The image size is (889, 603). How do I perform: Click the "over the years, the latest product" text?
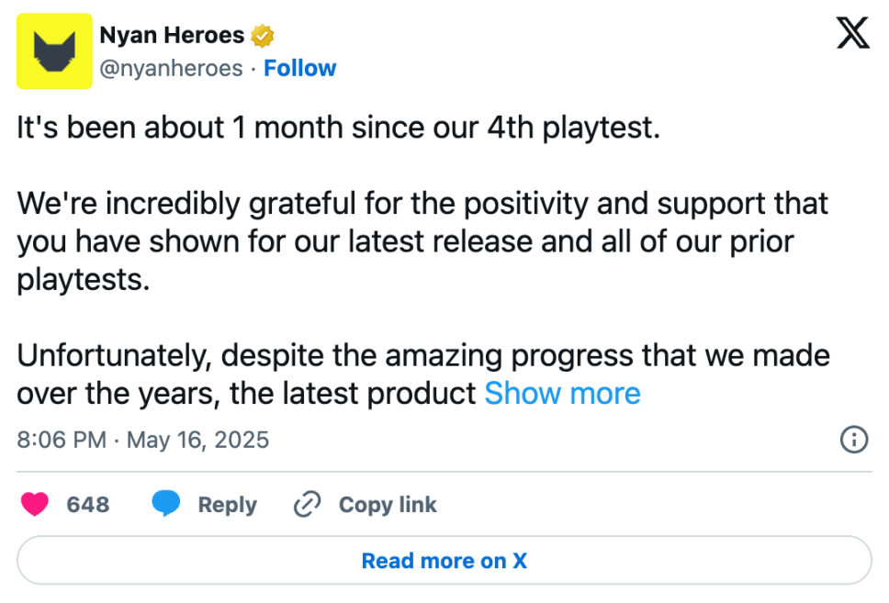246,394
